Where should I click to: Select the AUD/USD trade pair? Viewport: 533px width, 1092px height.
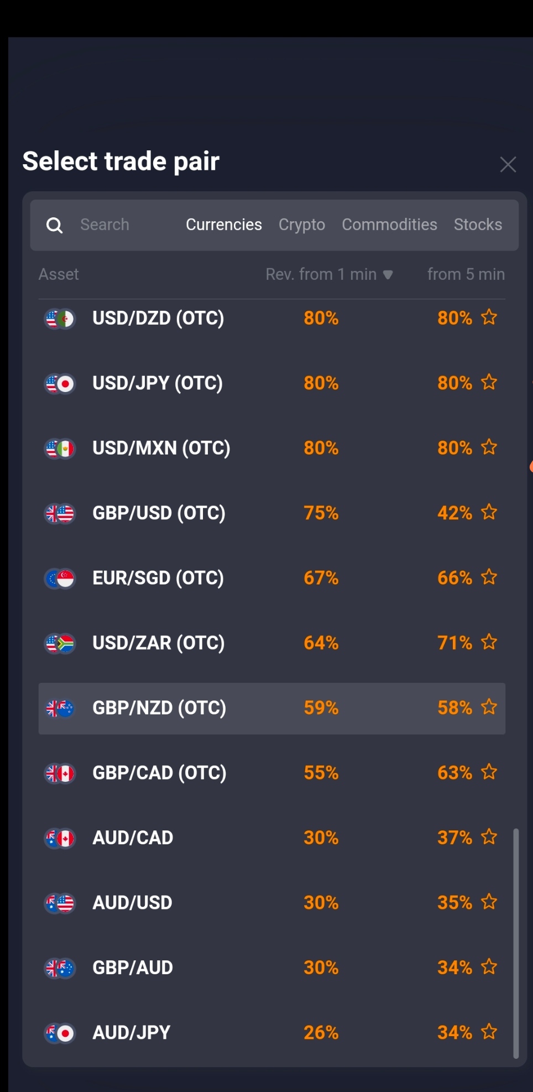point(133,903)
